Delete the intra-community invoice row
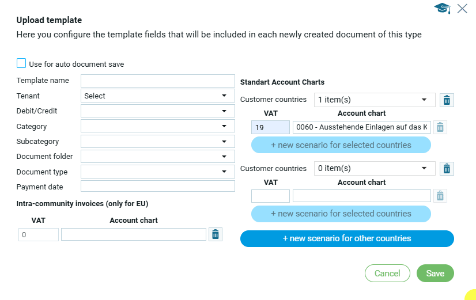476x300 pixels. pyautogui.click(x=216, y=234)
